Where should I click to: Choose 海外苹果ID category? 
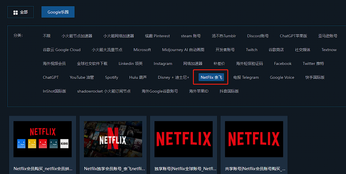[199, 91]
